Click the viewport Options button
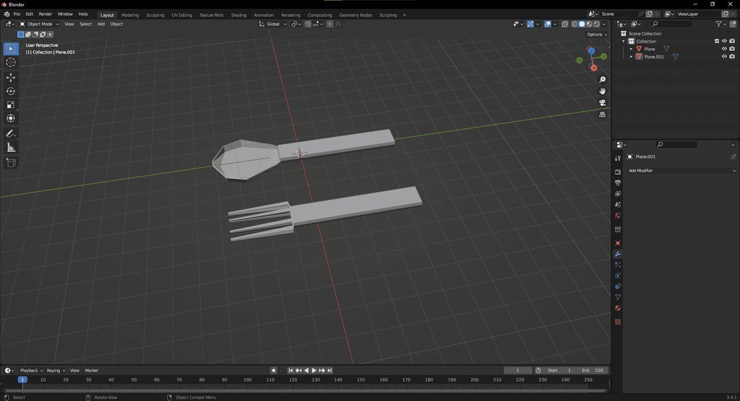 [597, 35]
